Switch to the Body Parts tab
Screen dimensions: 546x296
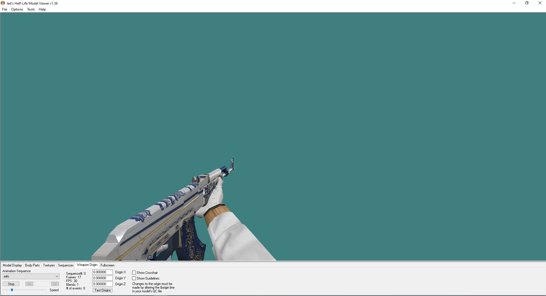pyautogui.click(x=32, y=265)
